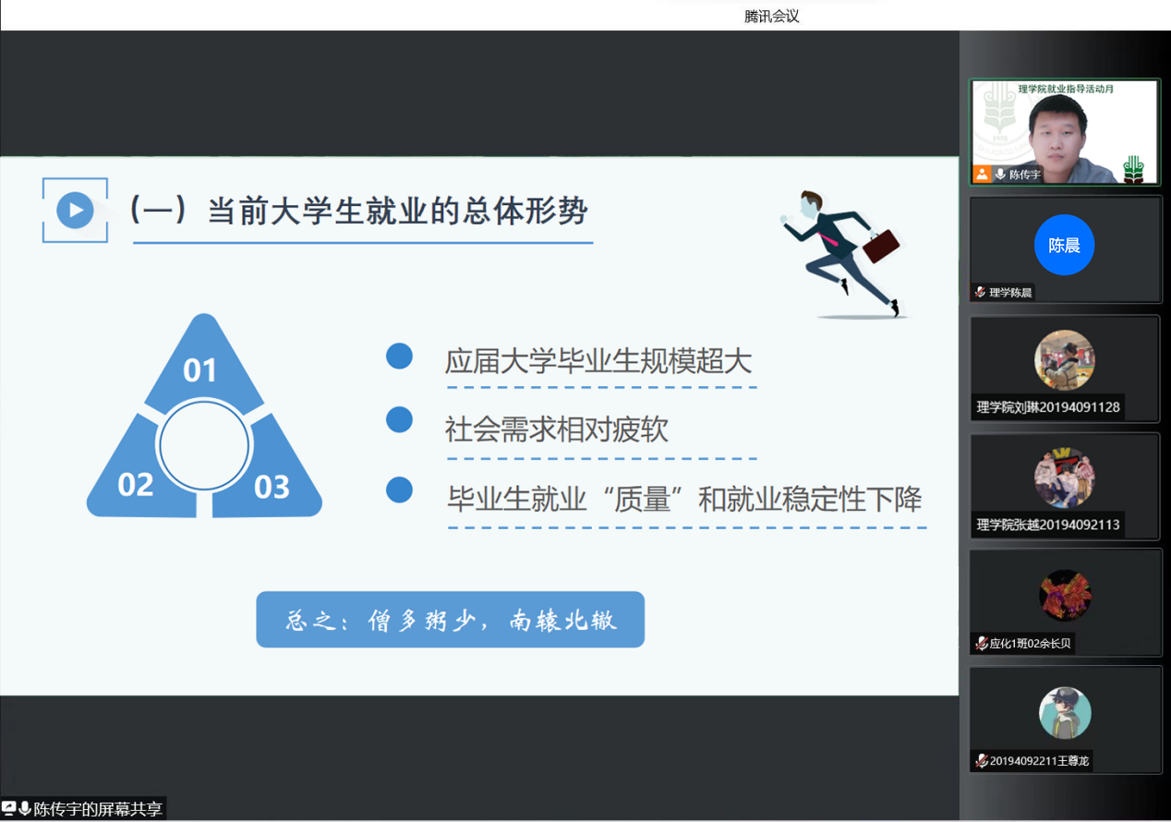The image size is (1171, 822).
Task: Click the 总之：僧多粥少 blue summary box
Action: click(450, 620)
